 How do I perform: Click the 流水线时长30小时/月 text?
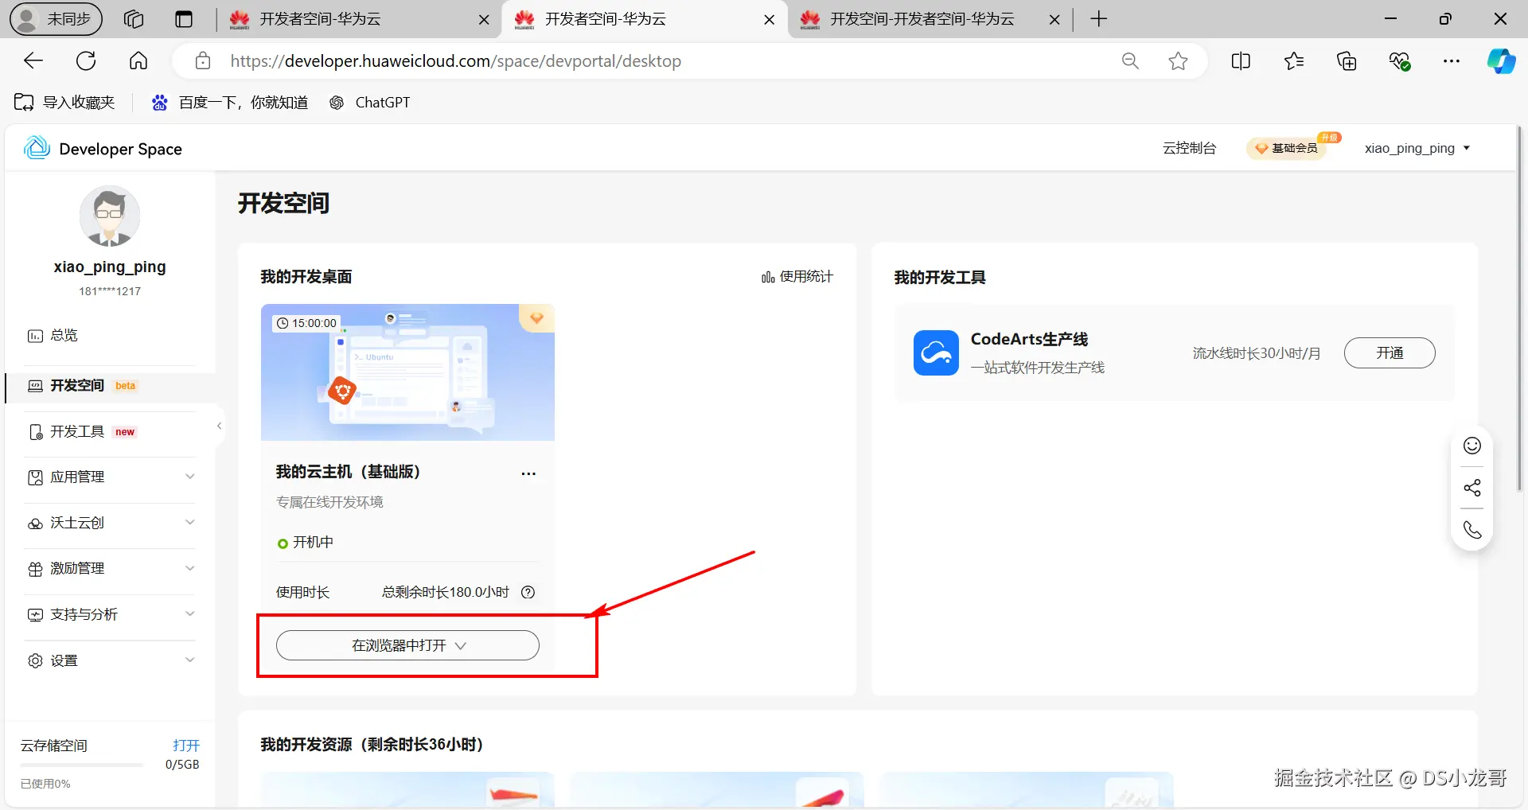(1256, 352)
